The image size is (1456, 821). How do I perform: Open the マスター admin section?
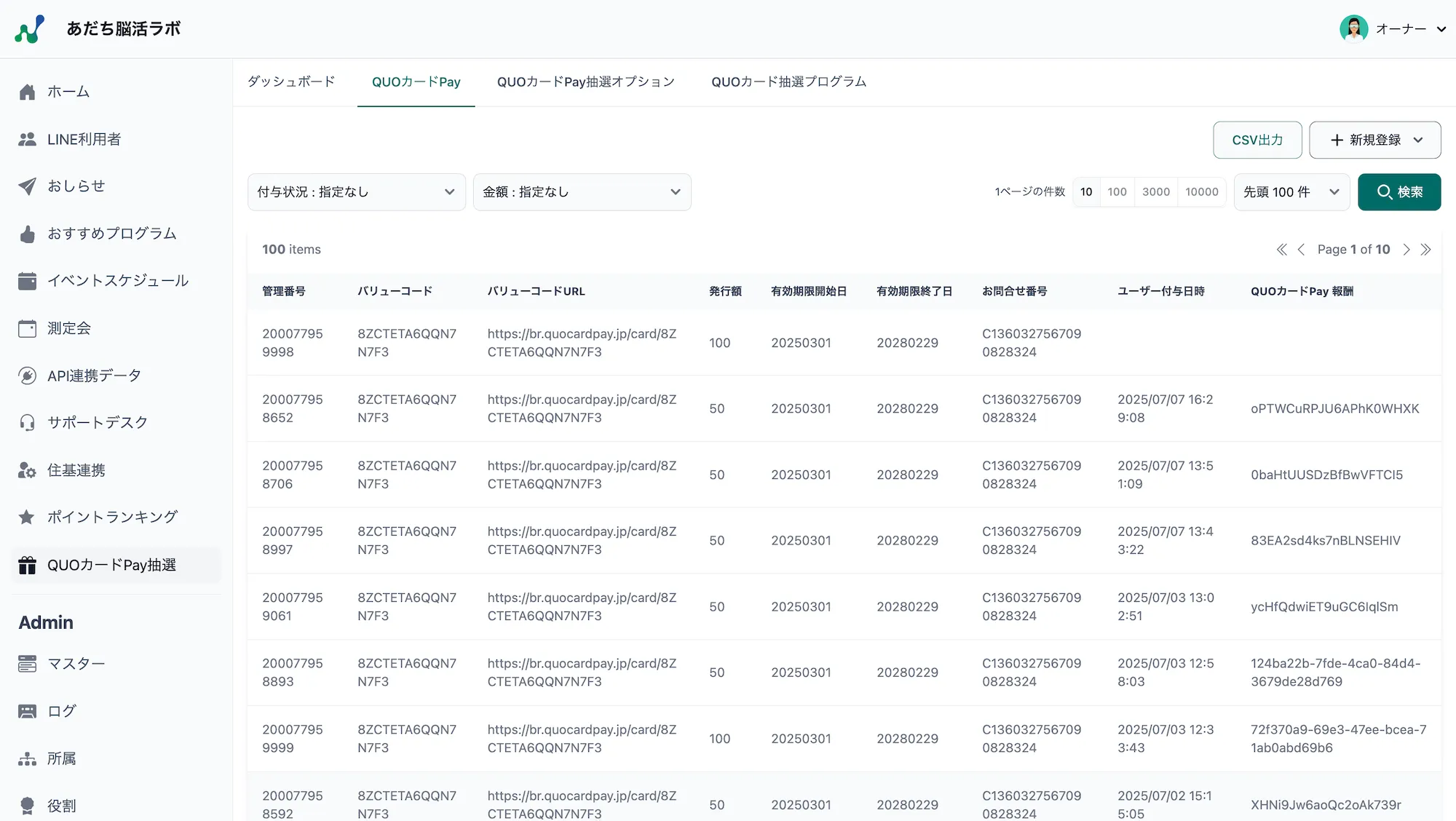[x=76, y=663]
